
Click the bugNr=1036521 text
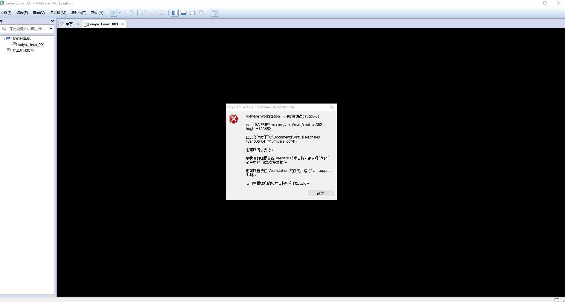point(259,129)
